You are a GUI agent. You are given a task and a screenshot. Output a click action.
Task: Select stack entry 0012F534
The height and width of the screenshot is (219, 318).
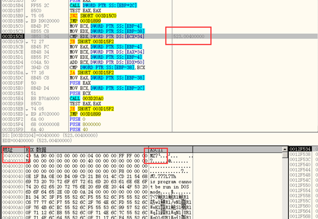point(300,149)
